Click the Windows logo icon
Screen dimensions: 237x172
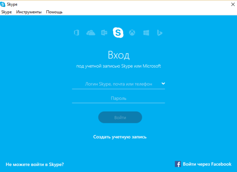(x=146, y=33)
